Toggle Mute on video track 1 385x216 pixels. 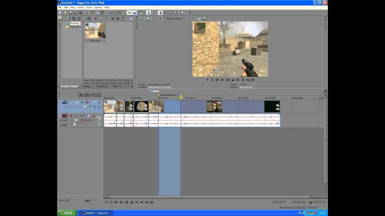click(94, 102)
